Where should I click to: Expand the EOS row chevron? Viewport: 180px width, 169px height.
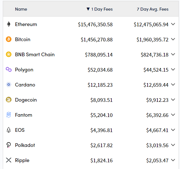click(x=173, y=130)
